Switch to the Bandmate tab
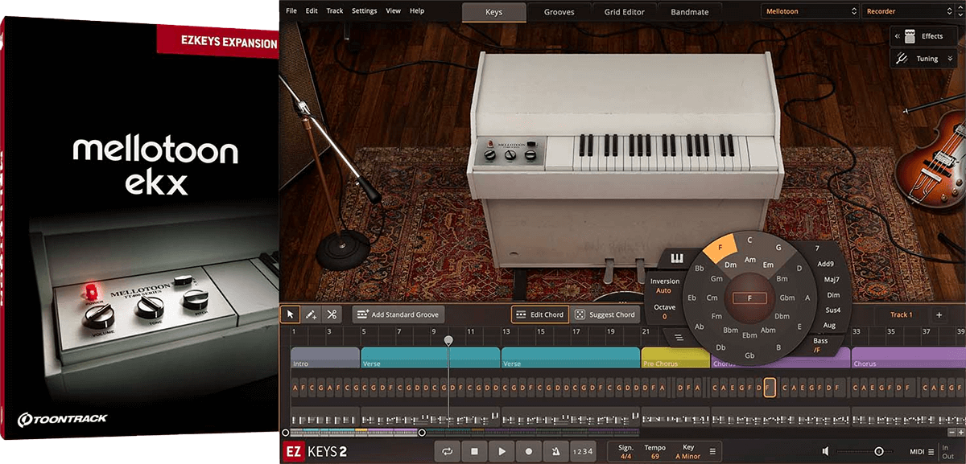 coord(689,12)
